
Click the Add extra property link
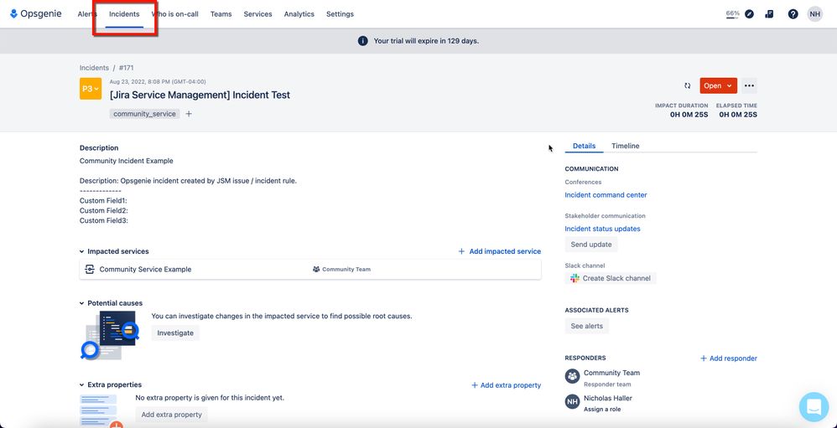506,384
